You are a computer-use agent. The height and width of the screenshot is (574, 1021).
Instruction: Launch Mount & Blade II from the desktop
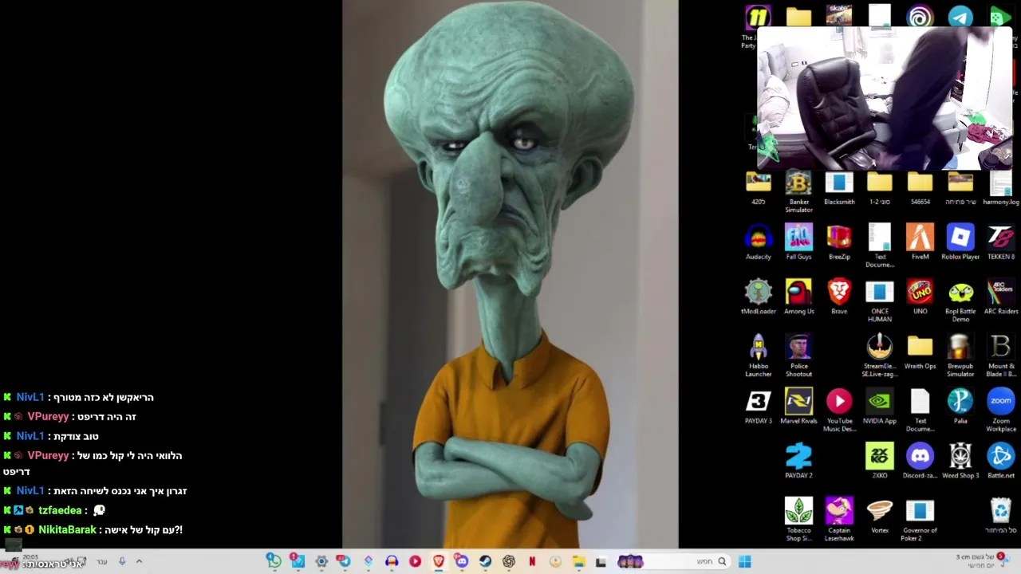pos(1001,355)
